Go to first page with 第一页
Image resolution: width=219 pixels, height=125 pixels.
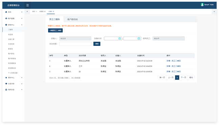162,77
